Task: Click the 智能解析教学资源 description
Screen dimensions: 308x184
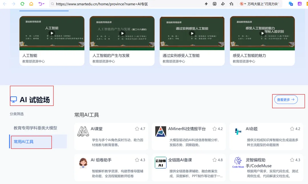Action: 118,173
